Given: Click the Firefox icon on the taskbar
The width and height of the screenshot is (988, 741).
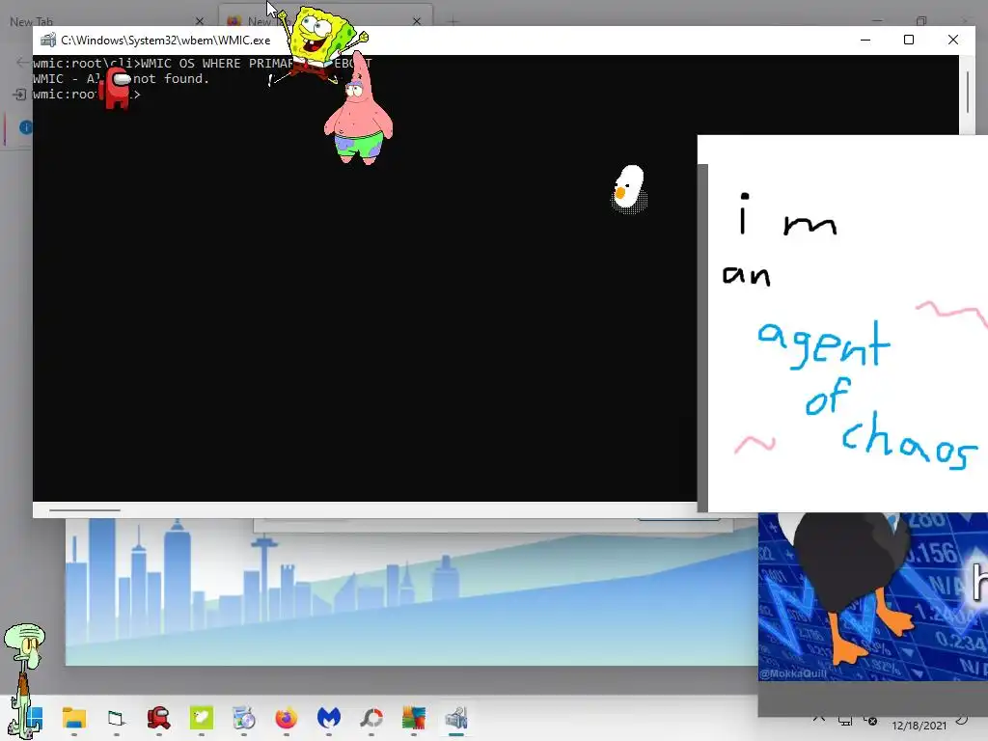Looking at the screenshot, I should 286,718.
